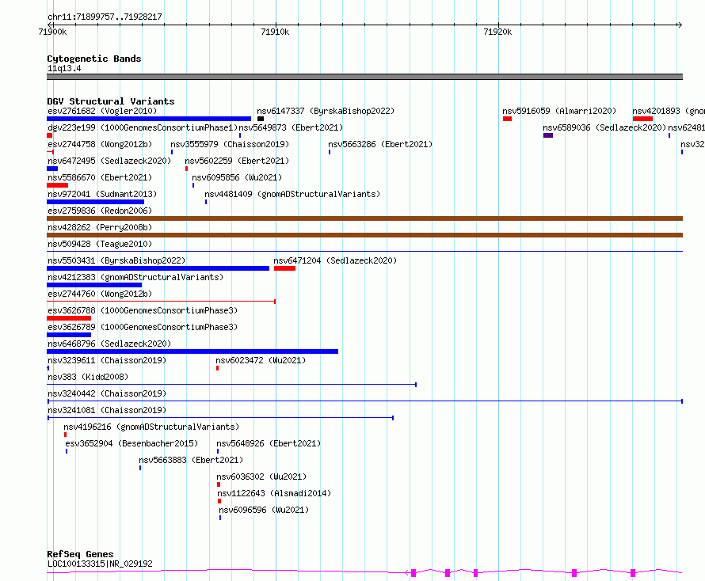Select nsv4196216 (gnomADStructuralVariants) label
The height and width of the screenshot is (581, 705).
[x=151, y=427]
